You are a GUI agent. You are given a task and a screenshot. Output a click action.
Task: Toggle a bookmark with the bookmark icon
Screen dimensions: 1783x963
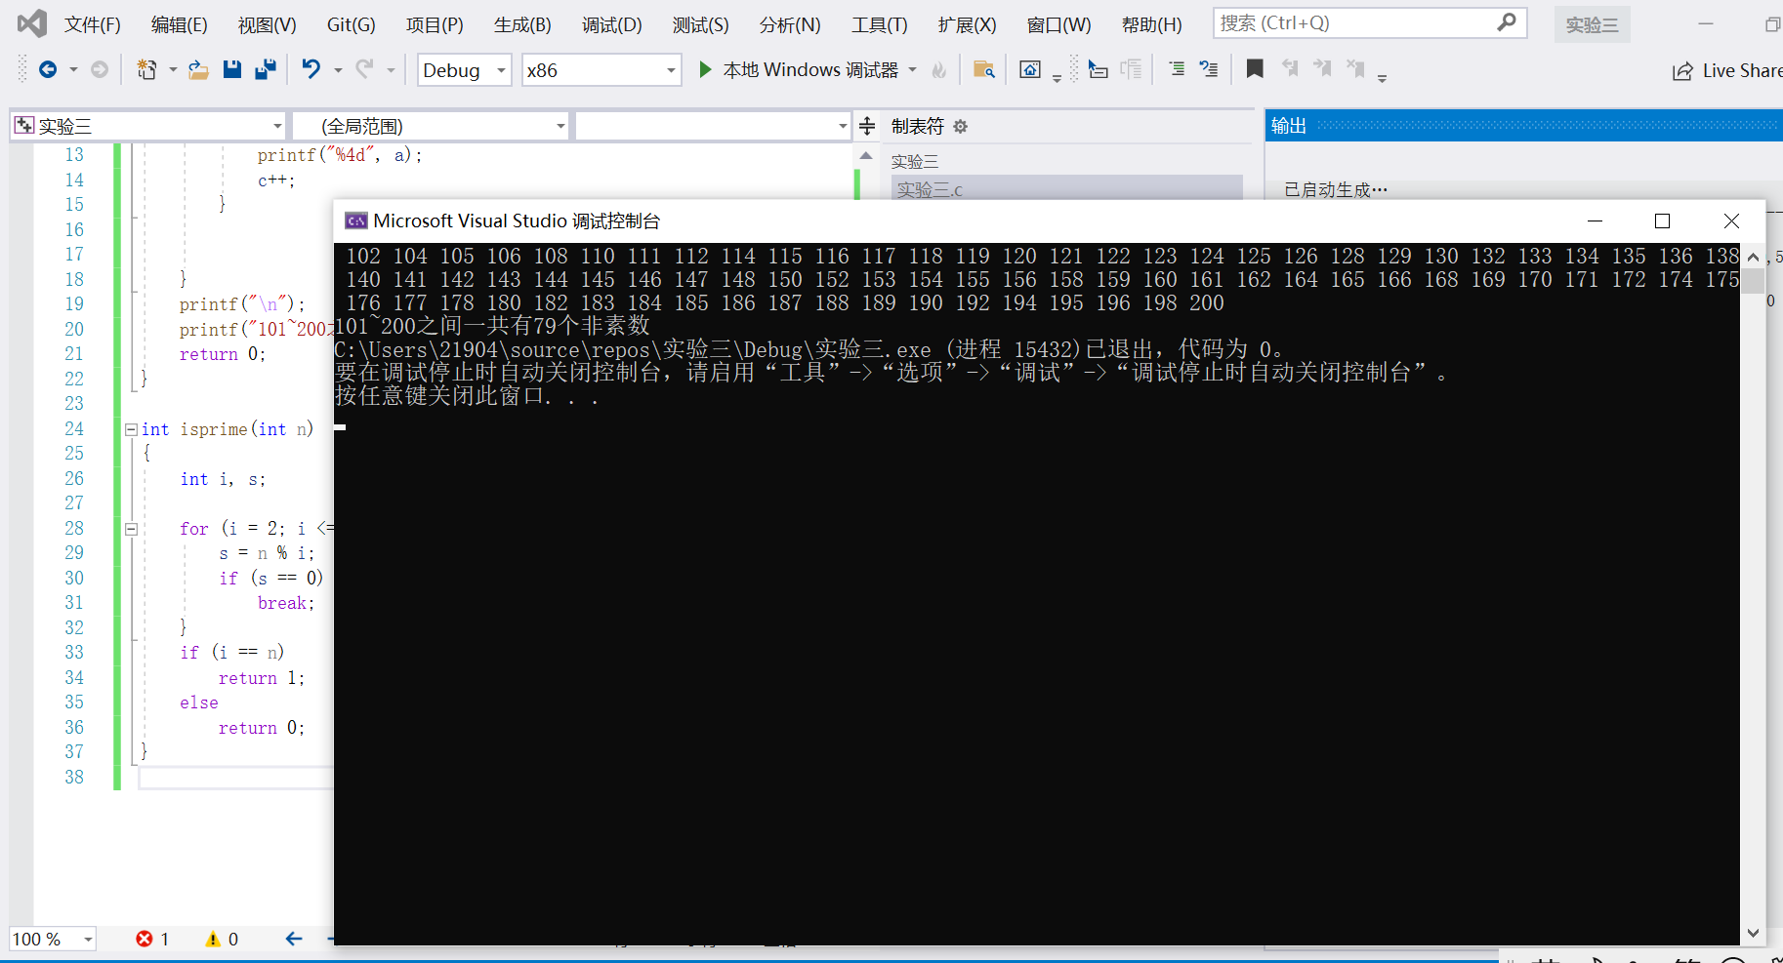1255,69
